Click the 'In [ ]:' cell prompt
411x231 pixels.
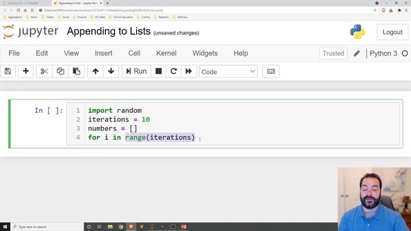pyautogui.click(x=49, y=110)
